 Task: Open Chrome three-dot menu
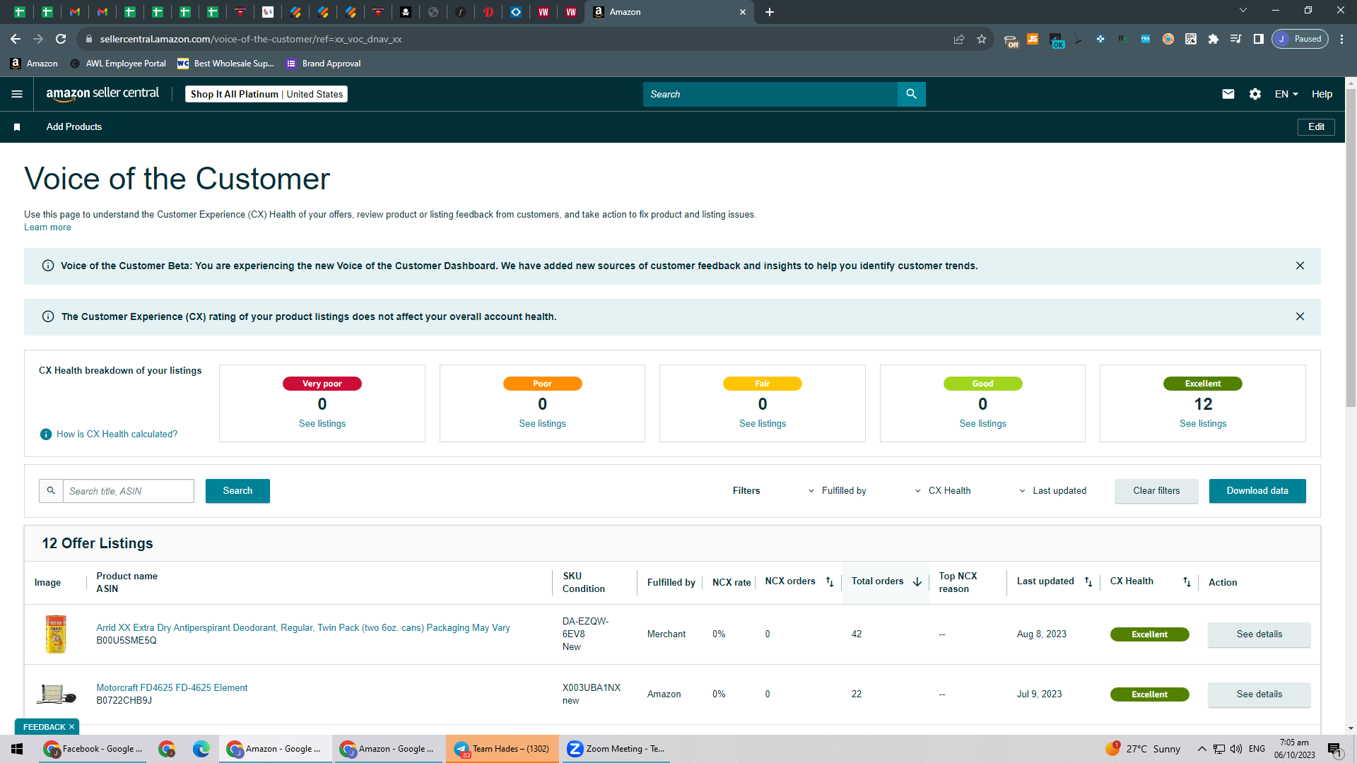[1342, 39]
